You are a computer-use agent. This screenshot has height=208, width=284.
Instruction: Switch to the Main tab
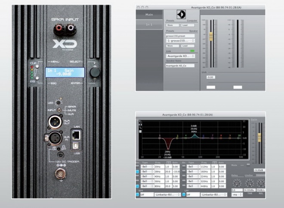[149, 15]
